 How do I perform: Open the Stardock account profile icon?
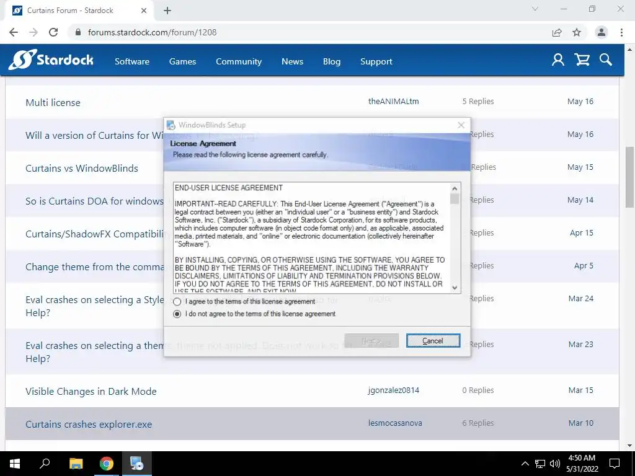558,60
